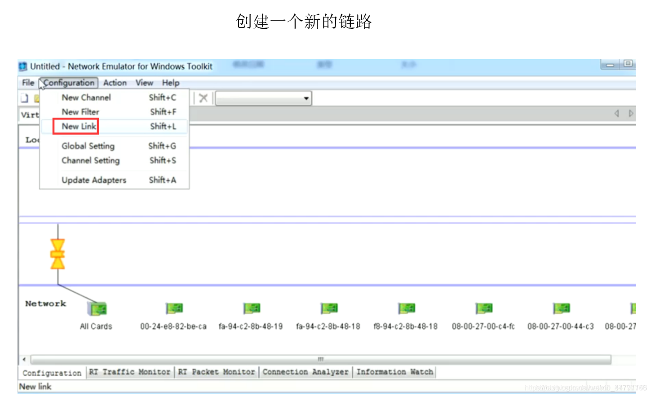The width and height of the screenshot is (651, 396).
Task: Select the f8-94-c2-8b-48-18 adapter icon
Action: pyautogui.click(x=407, y=308)
